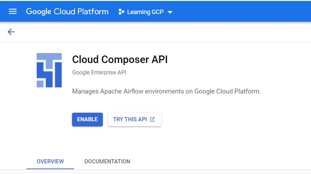
Task: Open the main navigation hamburger menu
Action: point(12,12)
